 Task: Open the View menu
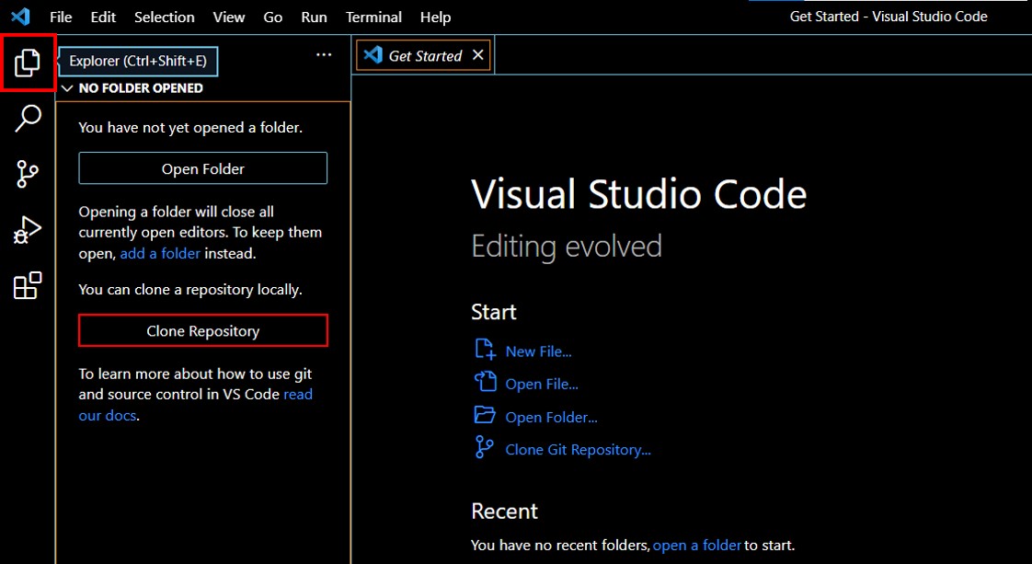[x=229, y=17]
